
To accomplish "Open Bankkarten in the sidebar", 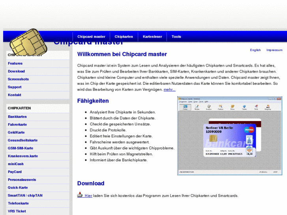I will (38, 117).
